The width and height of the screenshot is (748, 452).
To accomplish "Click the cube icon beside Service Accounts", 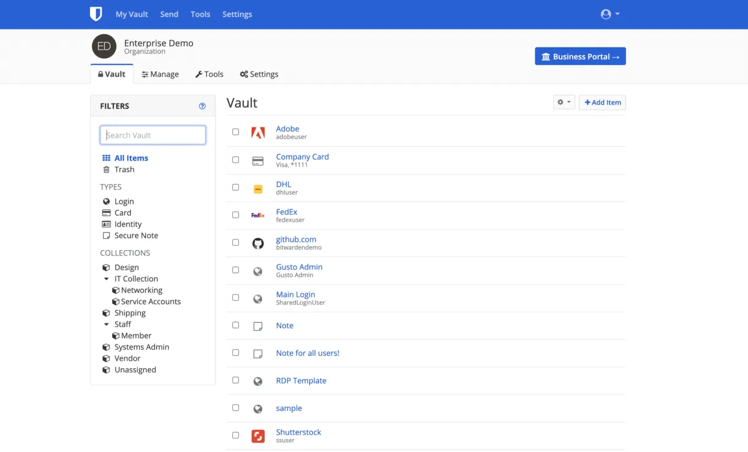I will pyautogui.click(x=116, y=302).
